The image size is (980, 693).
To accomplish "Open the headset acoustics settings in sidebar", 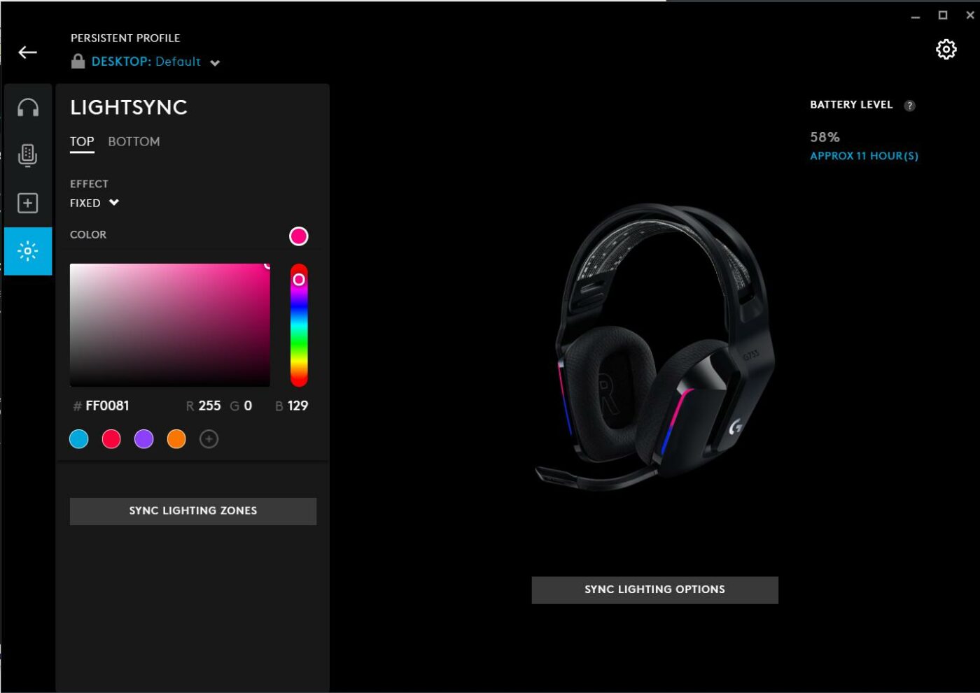I will [x=27, y=107].
